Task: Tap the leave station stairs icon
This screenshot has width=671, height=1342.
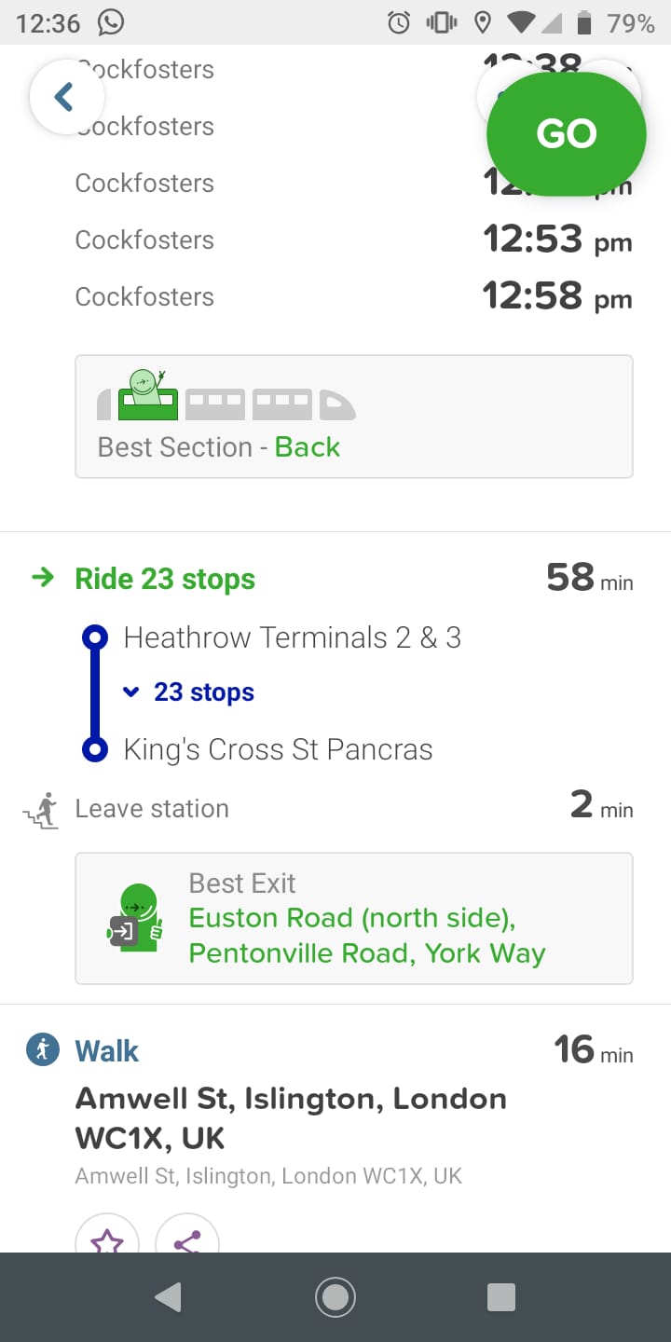Action: pyautogui.click(x=40, y=810)
